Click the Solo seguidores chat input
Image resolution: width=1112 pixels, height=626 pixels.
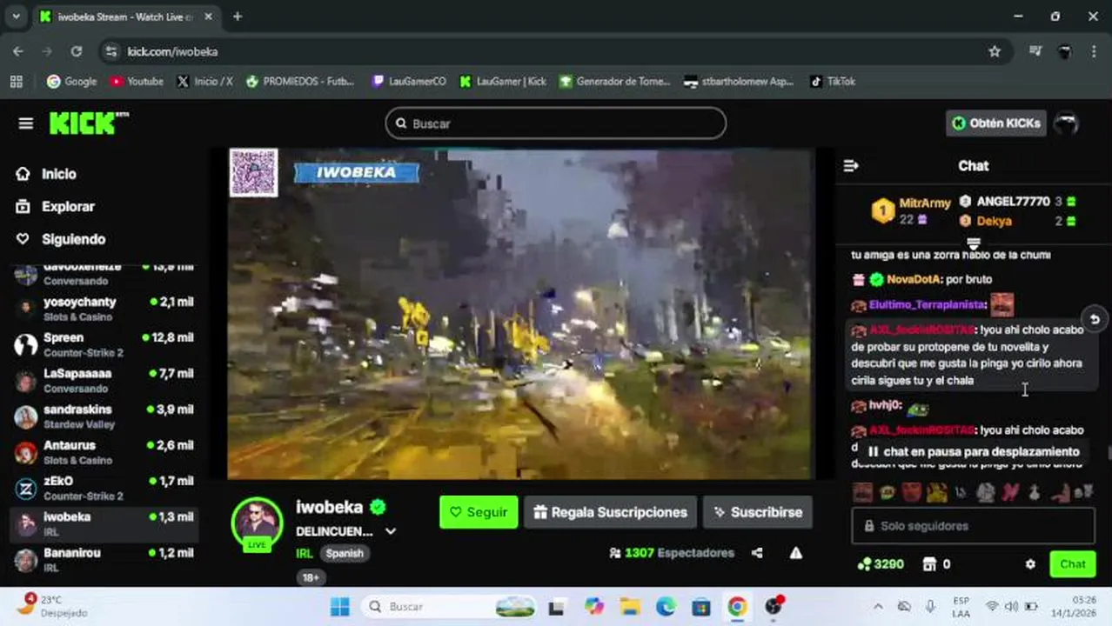[973, 526]
